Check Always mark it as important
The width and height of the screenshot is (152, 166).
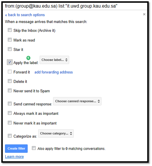click(10, 113)
